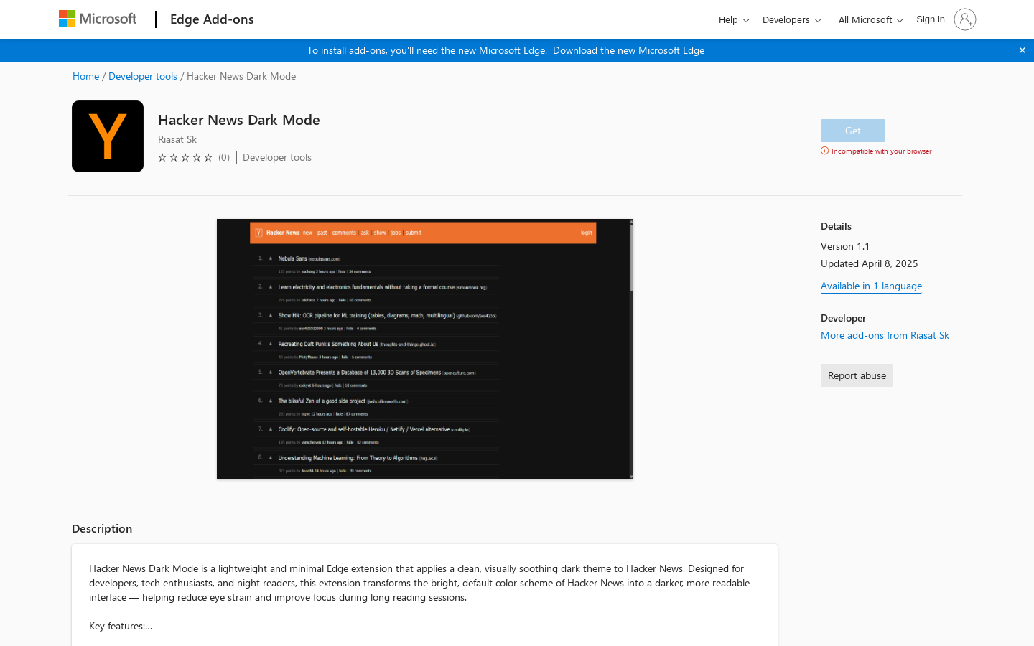Open Available in 1 language link
Viewport: 1034px width, 646px height.
[871, 286]
